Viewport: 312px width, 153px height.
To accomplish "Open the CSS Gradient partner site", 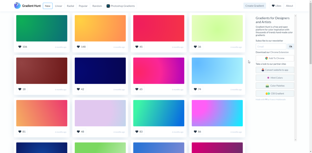I will point(275,94).
